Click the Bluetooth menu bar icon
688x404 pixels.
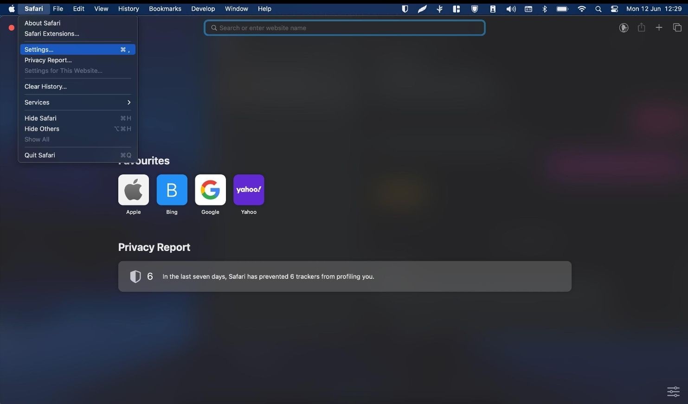[545, 9]
